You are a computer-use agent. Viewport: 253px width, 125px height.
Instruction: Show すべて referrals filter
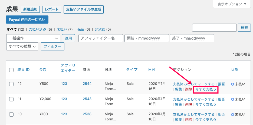12,30
